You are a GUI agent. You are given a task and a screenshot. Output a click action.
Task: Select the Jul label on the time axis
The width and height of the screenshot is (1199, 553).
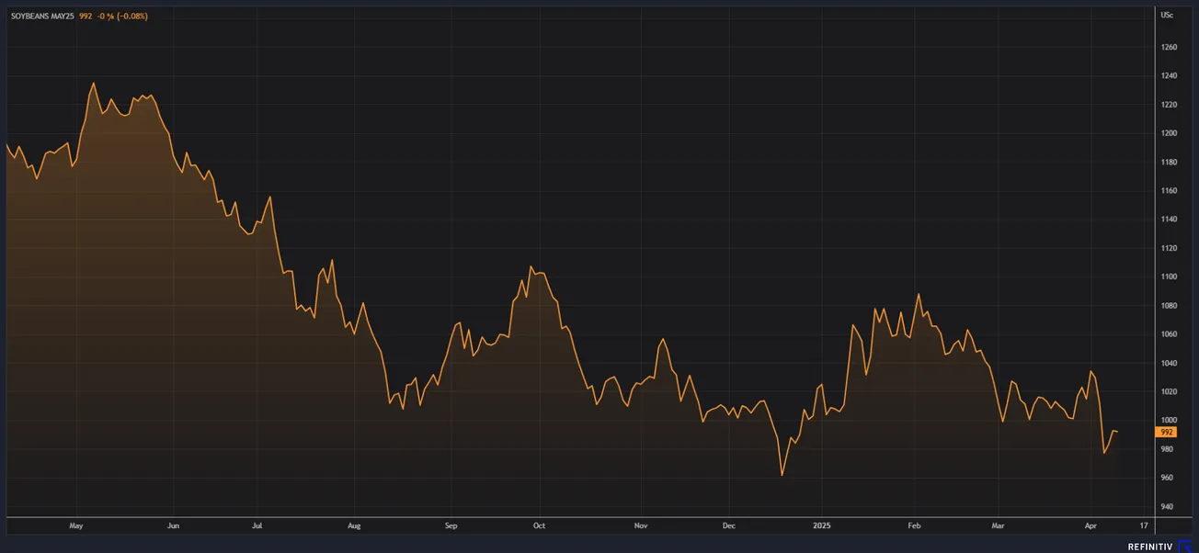(x=257, y=525)
